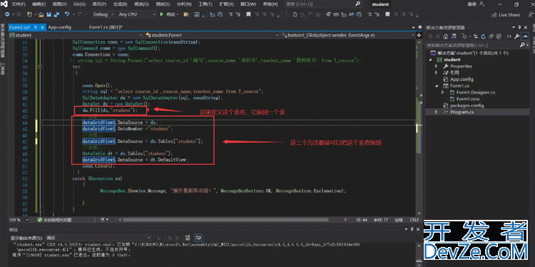Click the Home icon in Solution Explorer
This screenshot has width=535, height=267.
point(445,36)
